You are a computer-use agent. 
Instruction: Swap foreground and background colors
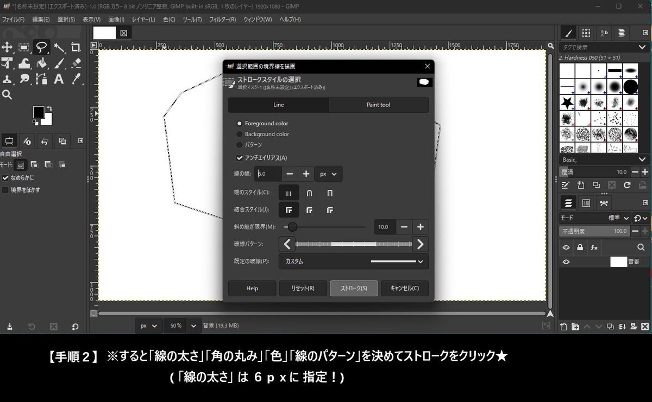(49, 108)
